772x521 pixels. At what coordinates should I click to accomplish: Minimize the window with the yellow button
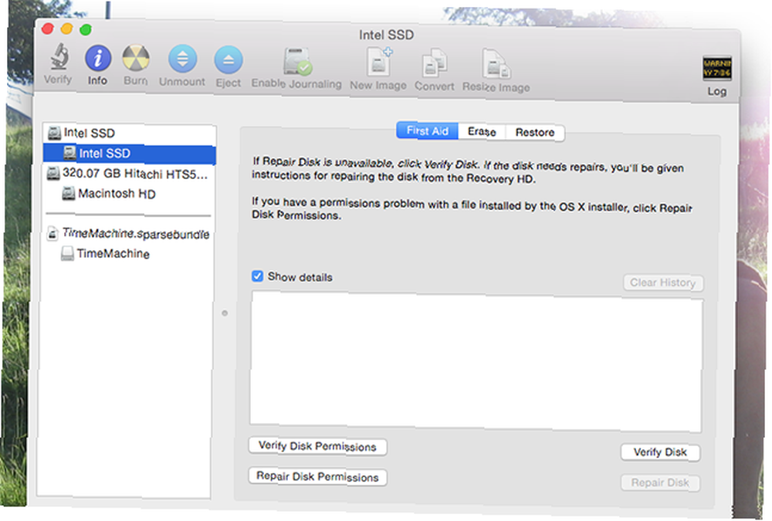click(x=66, y=29)
